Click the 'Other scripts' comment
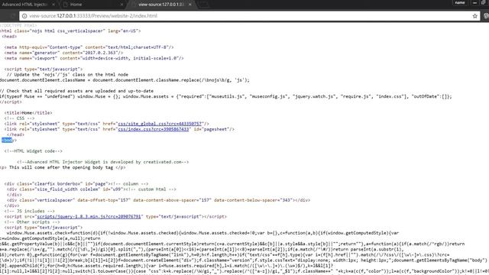 pyautogui.click(x=32, y=222)
